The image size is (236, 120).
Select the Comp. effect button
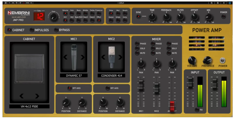(x=125, y=20)
